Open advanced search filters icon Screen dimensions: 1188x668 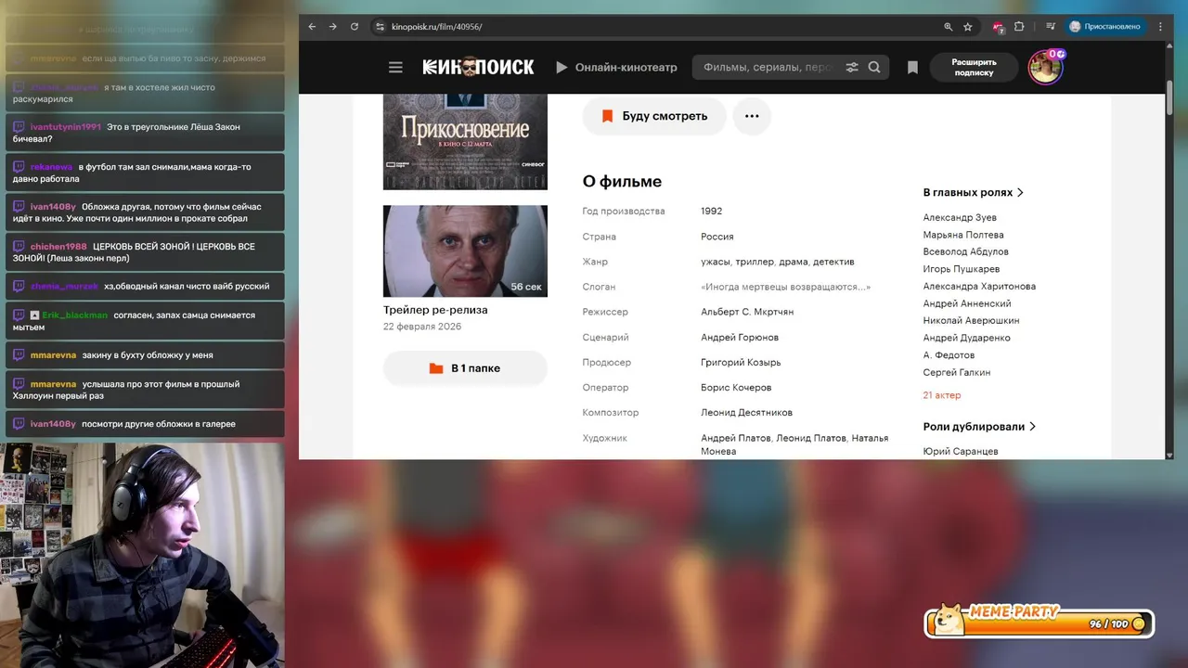click(x=852, y=68)
